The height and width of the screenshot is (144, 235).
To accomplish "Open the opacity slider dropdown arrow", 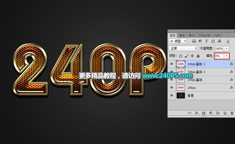I will (227, 49).
